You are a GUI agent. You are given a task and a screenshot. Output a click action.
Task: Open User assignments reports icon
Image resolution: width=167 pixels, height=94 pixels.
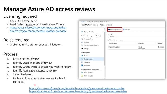[82, 45]
